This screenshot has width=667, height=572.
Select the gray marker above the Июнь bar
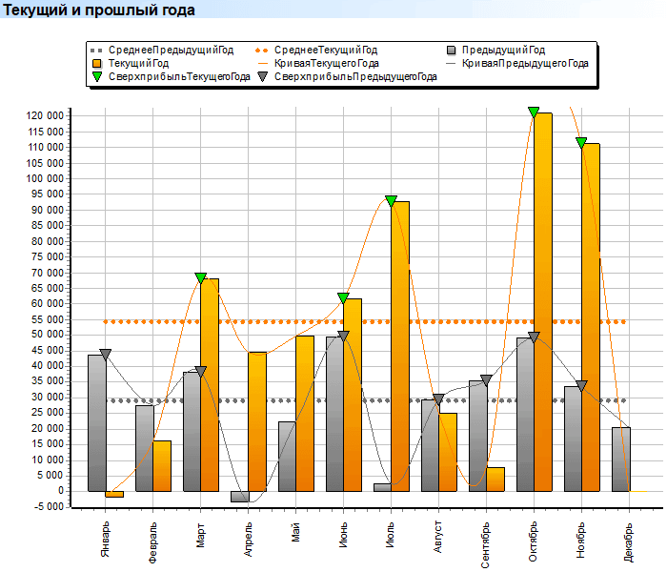(x=343, y=336)
